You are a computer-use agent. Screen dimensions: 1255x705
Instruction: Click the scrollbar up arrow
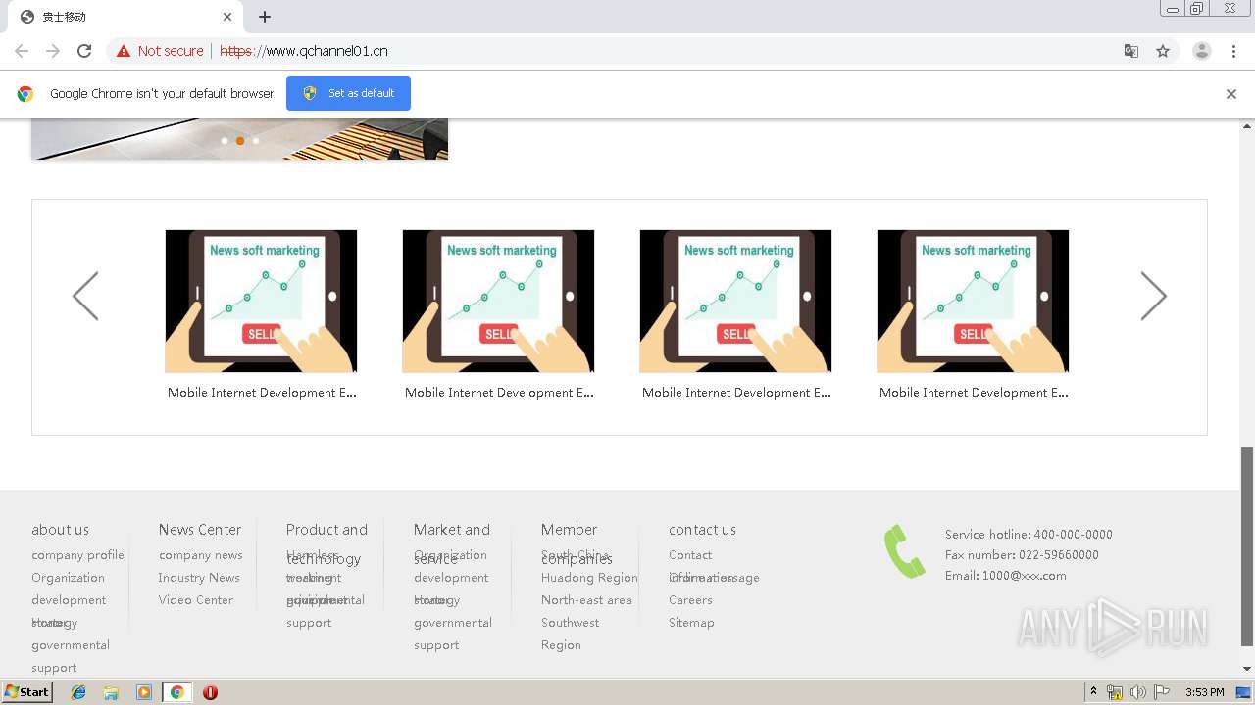coord(1247,126)
